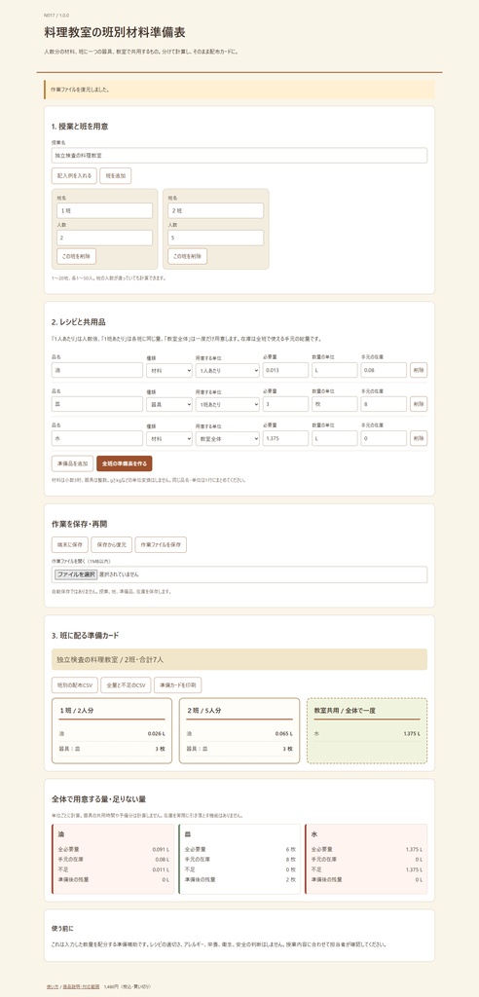The height and width of the screenshot is (997, 479).
Task: Click the 保存から復元 button
Action: point(111,545)
